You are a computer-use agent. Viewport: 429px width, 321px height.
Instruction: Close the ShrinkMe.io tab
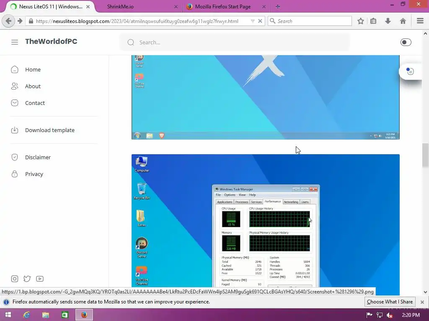tap(176, 7)
